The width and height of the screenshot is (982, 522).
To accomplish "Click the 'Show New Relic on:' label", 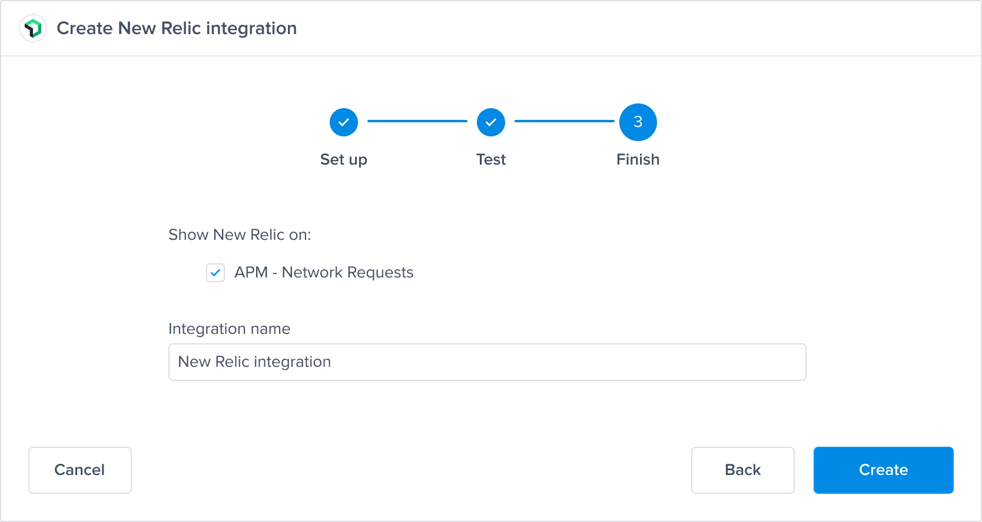I will (x=240, y=235).
